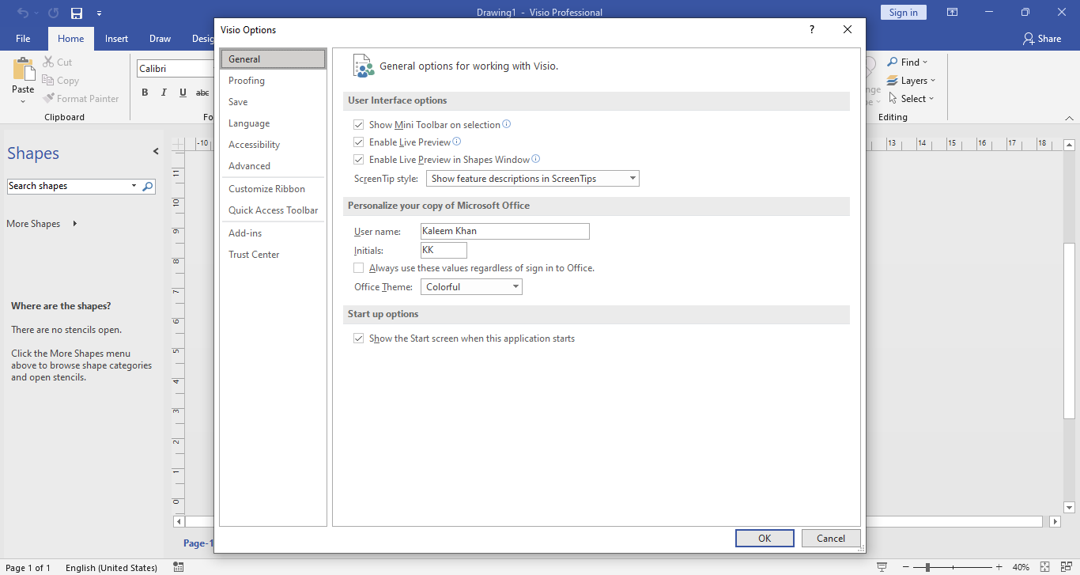Switch to the Draw ribbon tab
Viewport: 1080px width, 575px height.
160,39
